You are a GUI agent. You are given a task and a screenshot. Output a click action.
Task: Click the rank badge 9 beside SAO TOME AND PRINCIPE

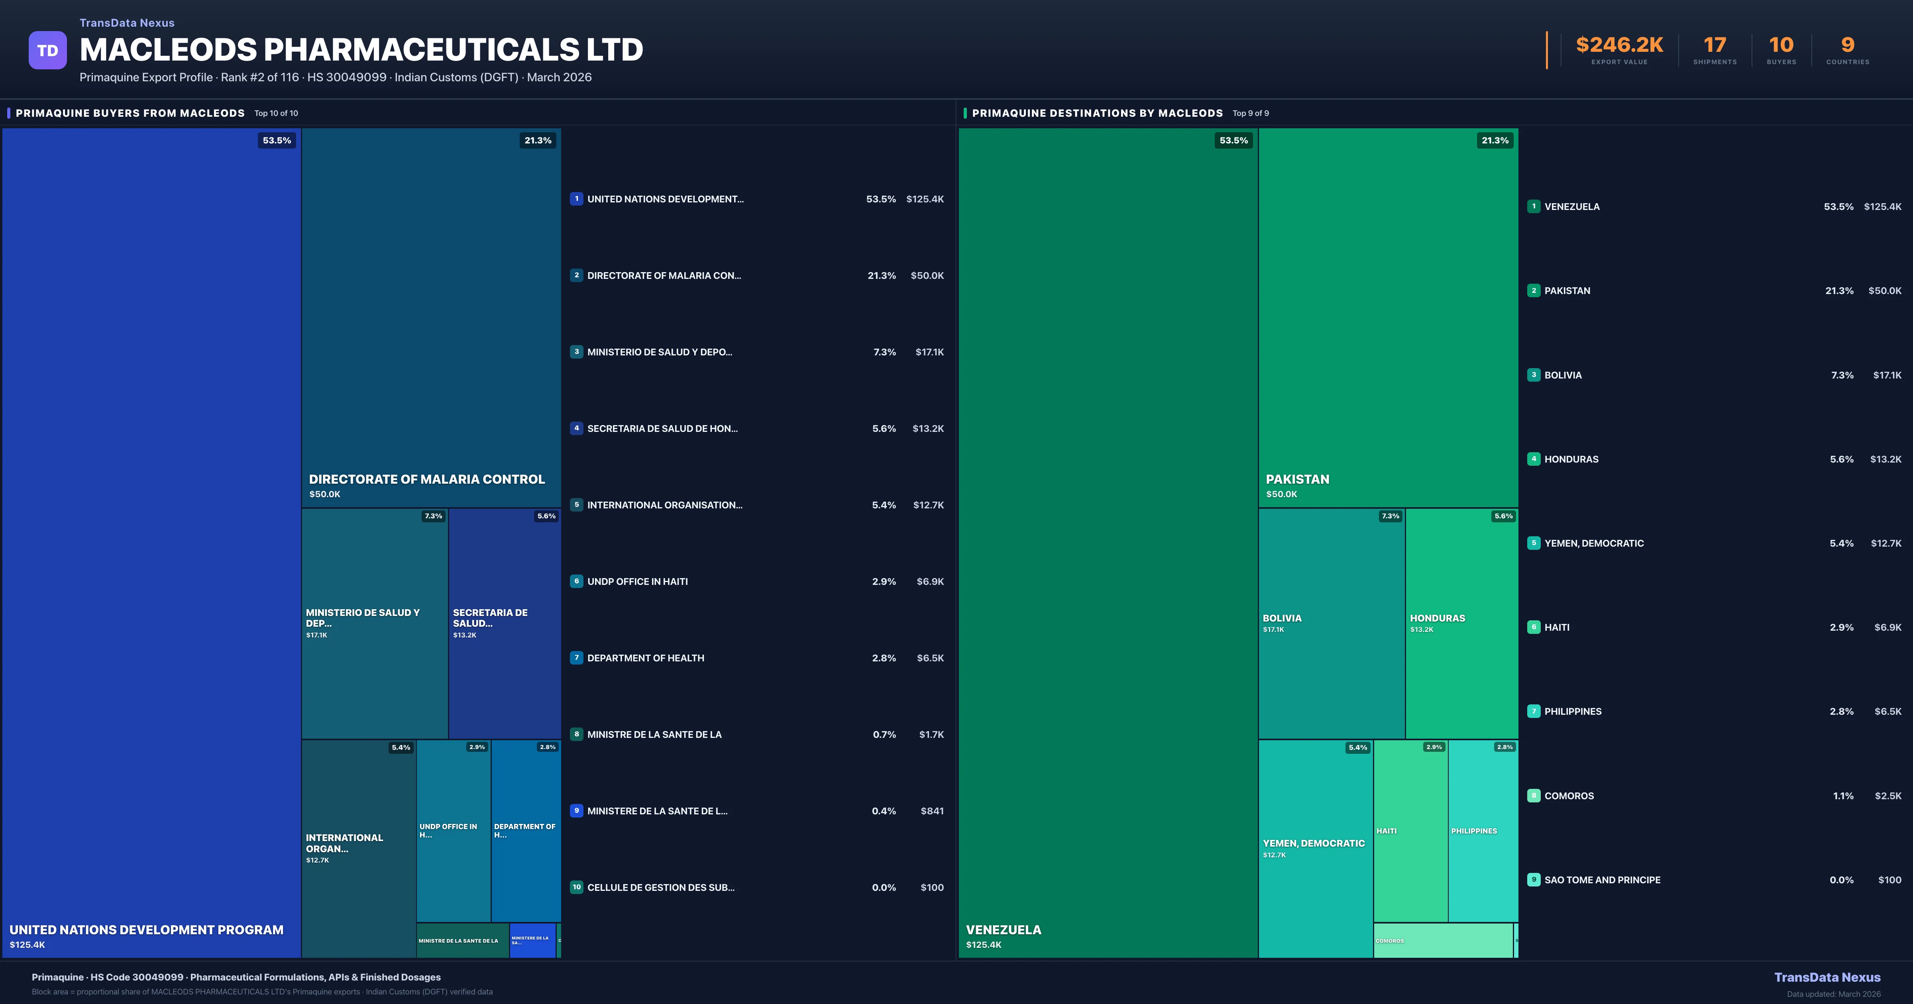[1534, 879]
